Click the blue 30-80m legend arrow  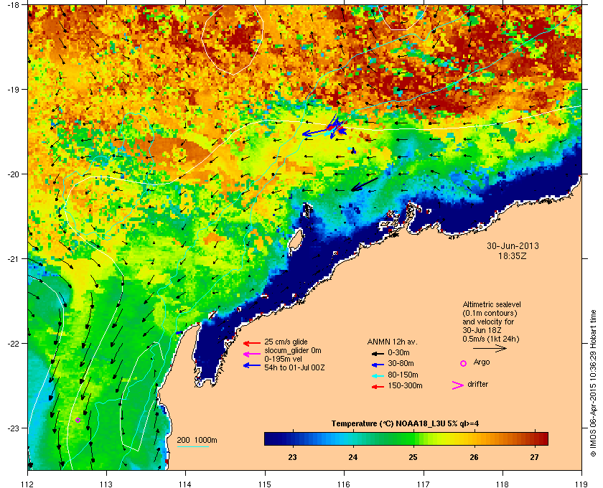coord(378,364)
